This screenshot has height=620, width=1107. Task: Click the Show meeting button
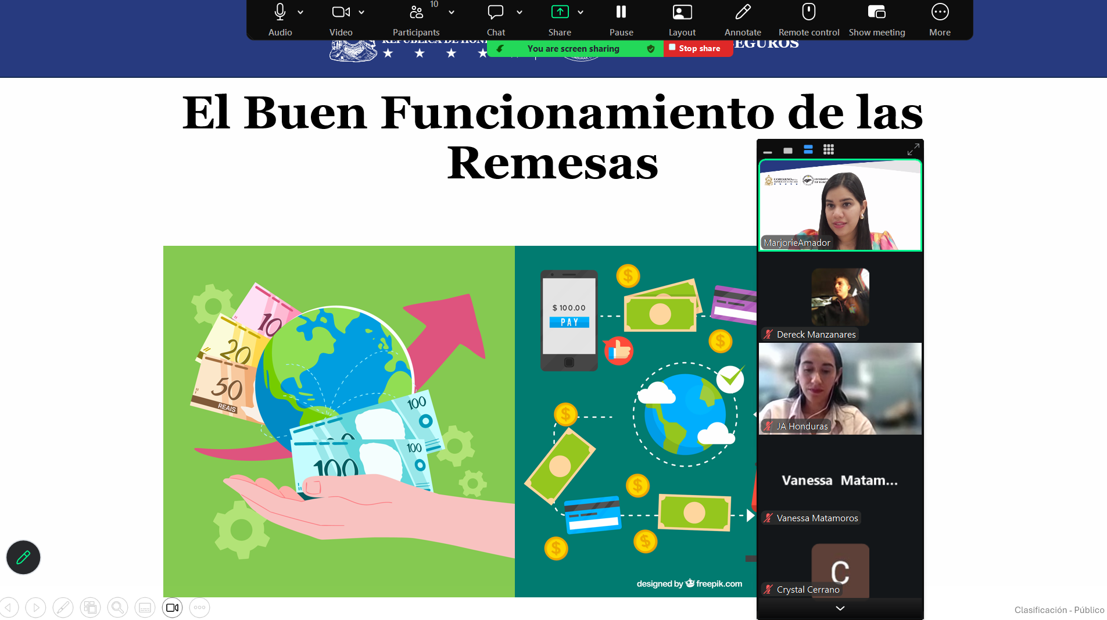pyautogui.click(x=876, y=19)
